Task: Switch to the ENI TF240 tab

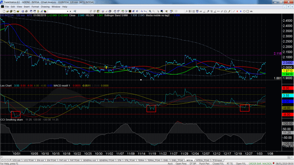Action: 51,160
